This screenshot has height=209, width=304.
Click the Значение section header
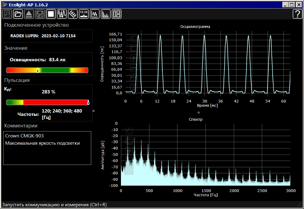click(x=16, y=48)
